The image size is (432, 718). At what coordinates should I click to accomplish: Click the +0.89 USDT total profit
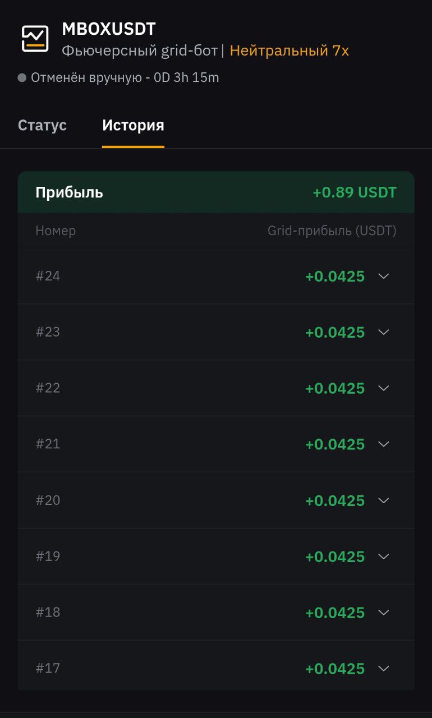click(355, 192)
